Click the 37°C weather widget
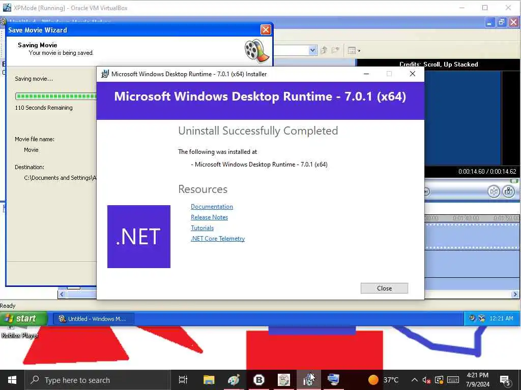Screen dimensions: 521x390 tap(383, 380)
